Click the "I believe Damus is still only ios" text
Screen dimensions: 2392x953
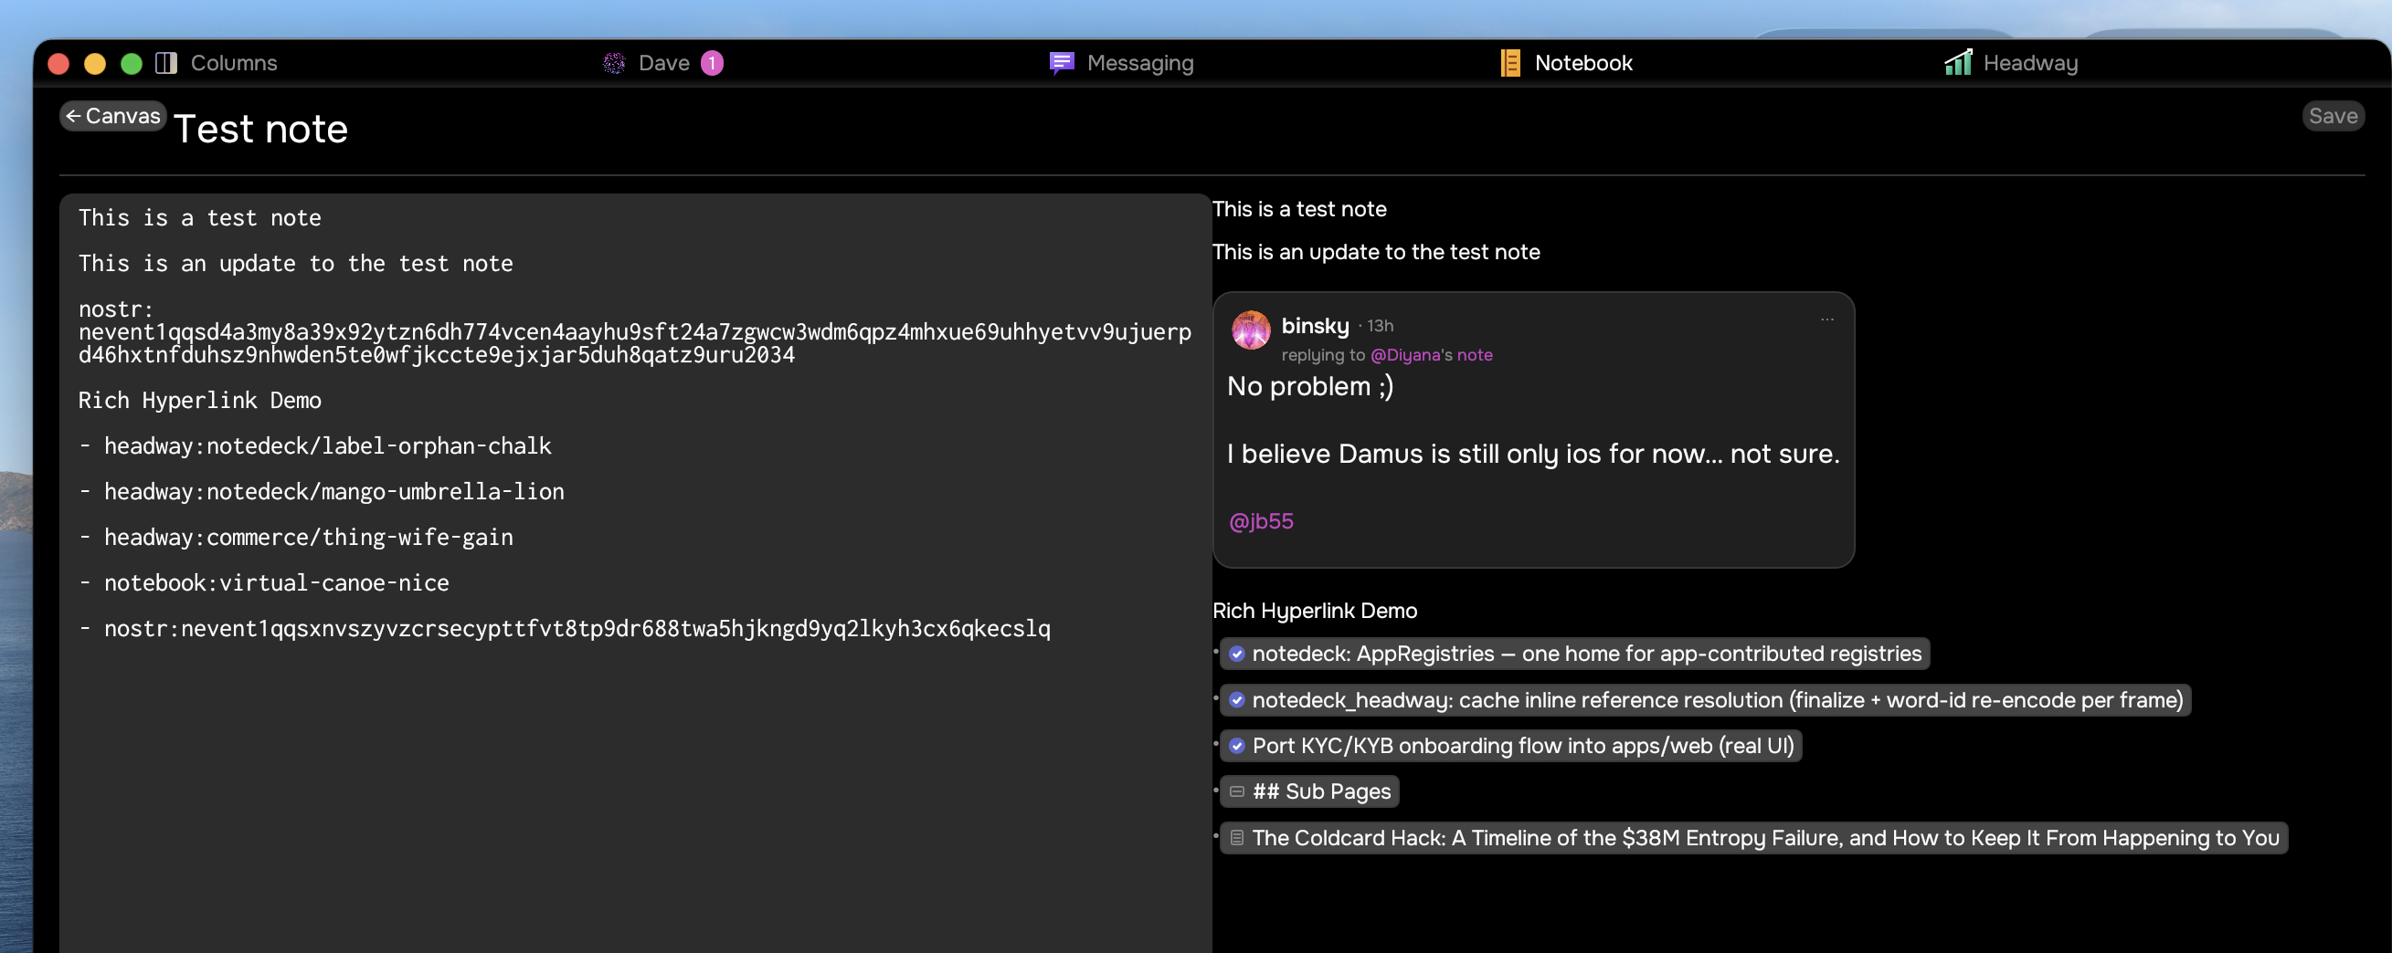(1533, 455)
